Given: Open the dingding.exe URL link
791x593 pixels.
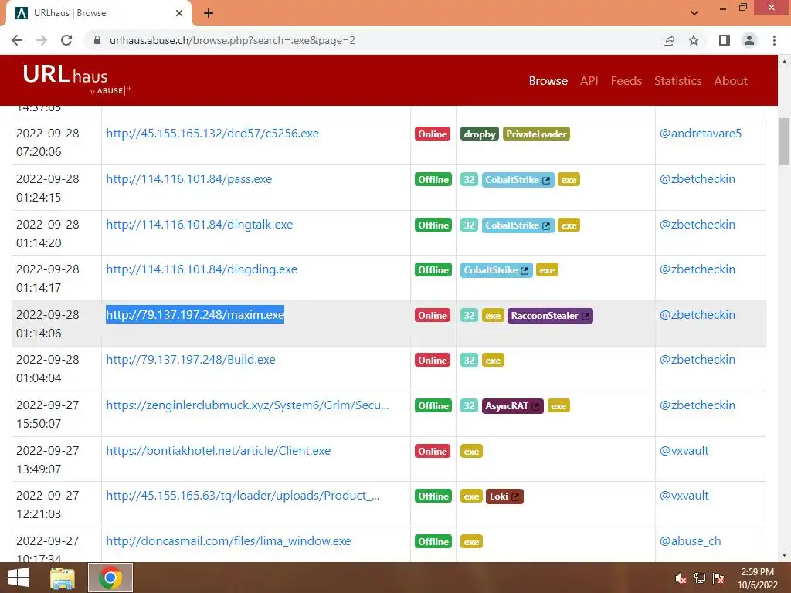Looking at the screenshot, I should point(202,269).
